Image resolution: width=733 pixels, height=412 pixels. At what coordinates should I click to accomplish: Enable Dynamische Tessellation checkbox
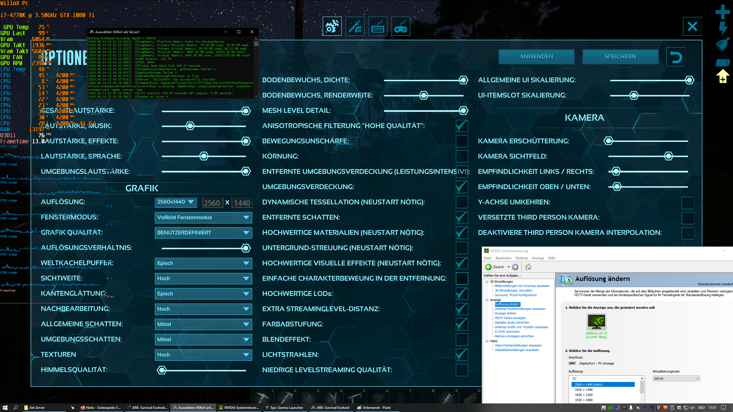(x=462, y=202)
